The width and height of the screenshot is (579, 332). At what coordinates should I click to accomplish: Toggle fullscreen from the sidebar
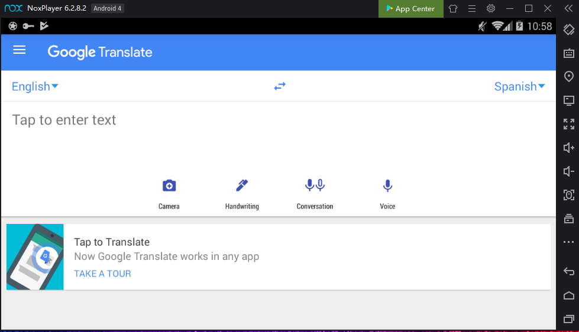point(569,124)
